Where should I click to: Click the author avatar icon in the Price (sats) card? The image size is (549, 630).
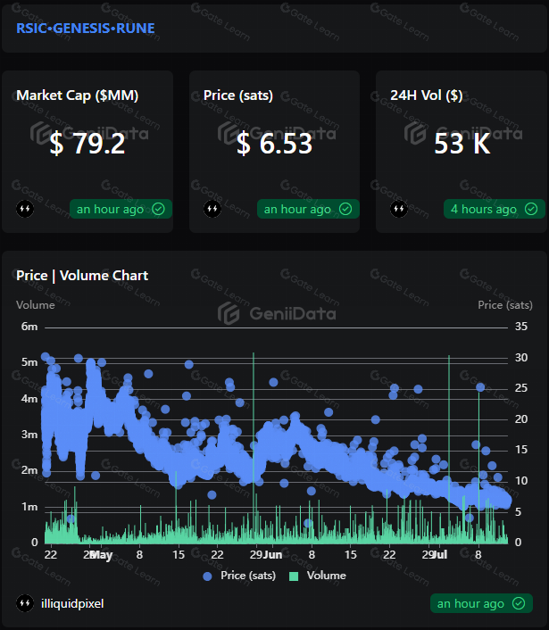pos(212,209)
